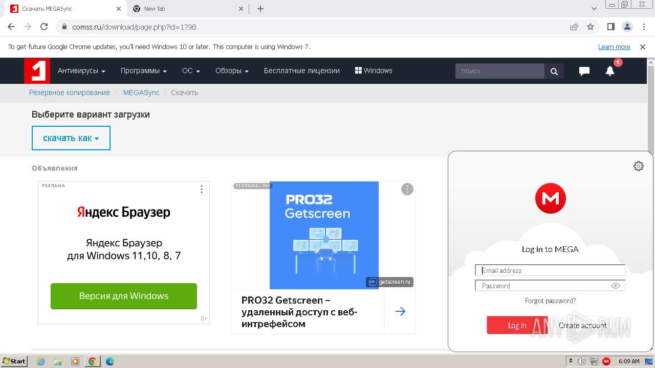
Task: Open the скачать как dropdown
Action: coord(71,138)
